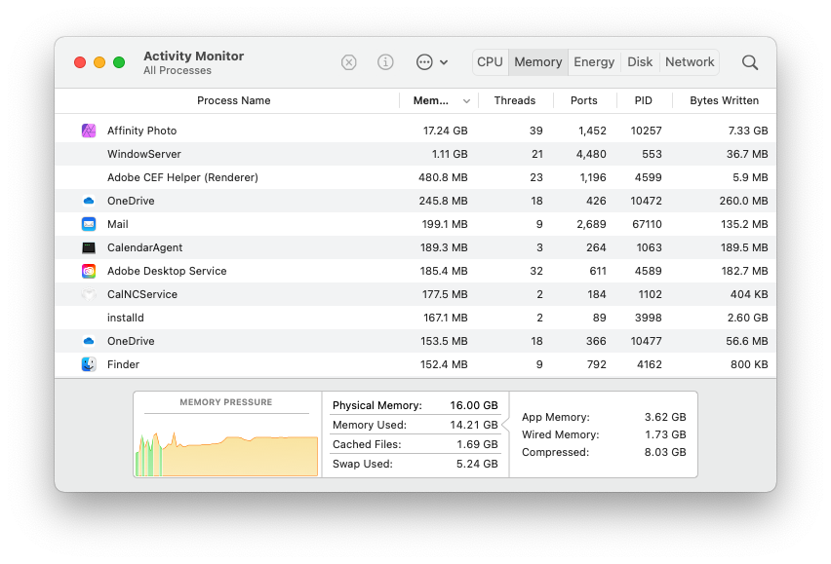
Task: Sort by the Ports column header
Action: [584, 100]
